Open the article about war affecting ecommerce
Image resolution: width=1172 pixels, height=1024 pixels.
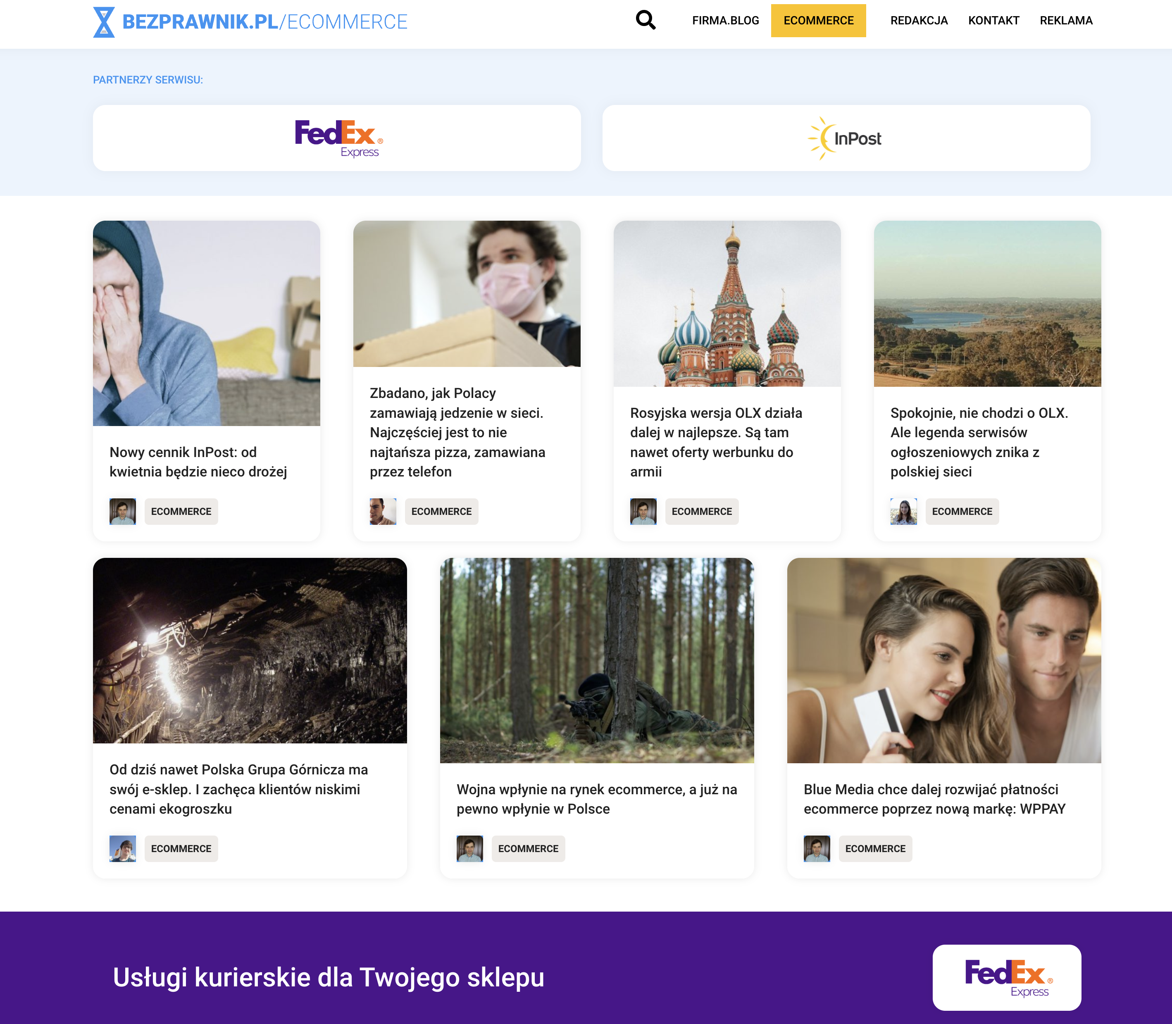coord(597,799)
